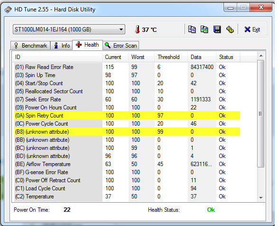The height and width of the screenshot is (226, 278).
Task: Select the (C1) Load Cycle Count row
Action: (127, 188)
